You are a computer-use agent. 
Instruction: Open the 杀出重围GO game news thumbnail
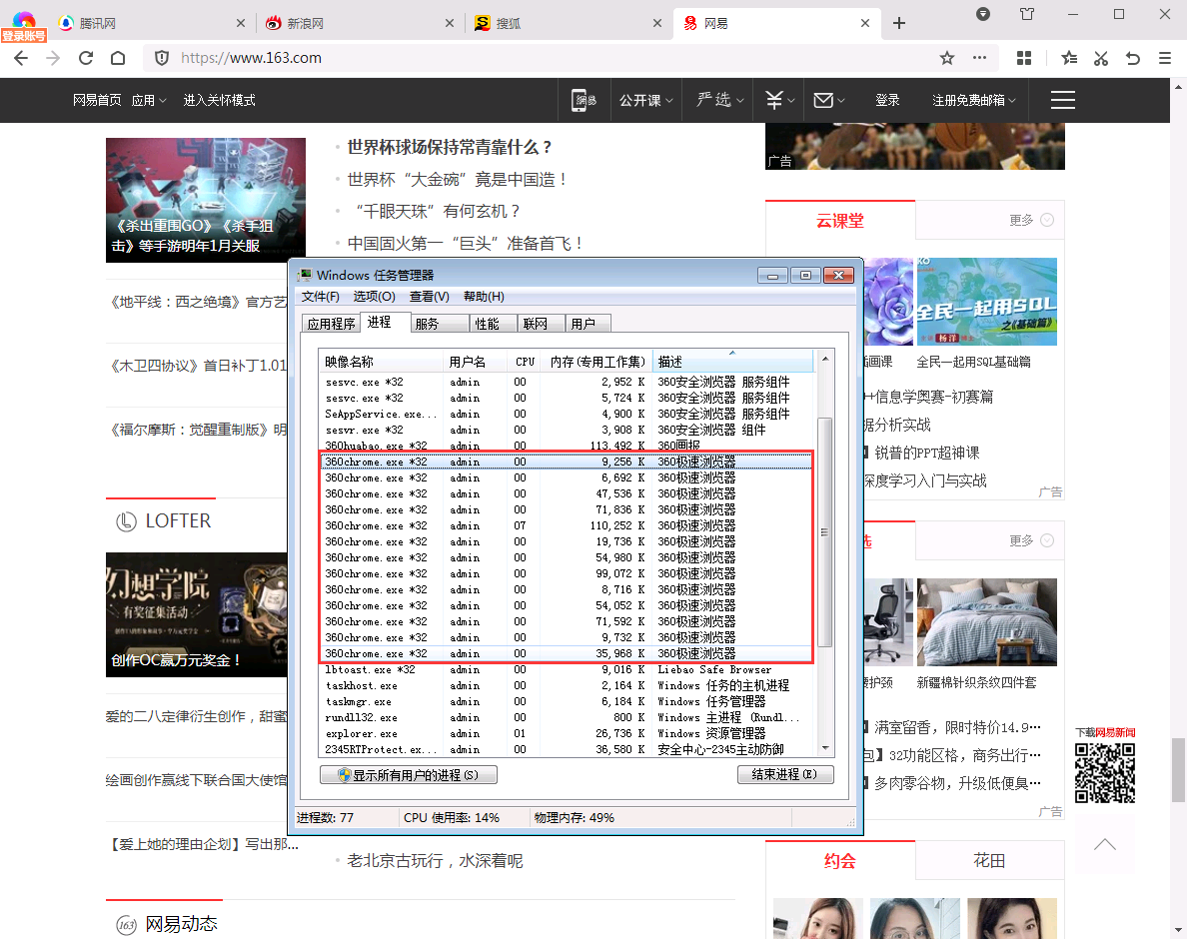tap(205, 200)
